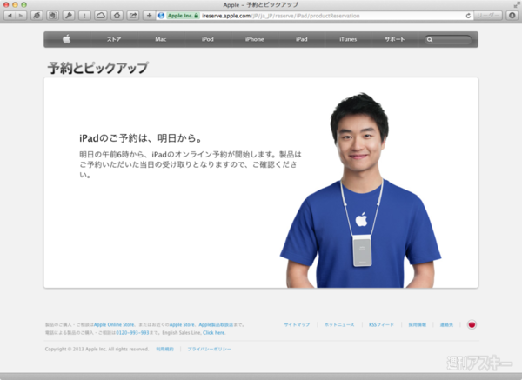Go back with the Safari back arrow
522x380 pixels.
tap(10, 16)
